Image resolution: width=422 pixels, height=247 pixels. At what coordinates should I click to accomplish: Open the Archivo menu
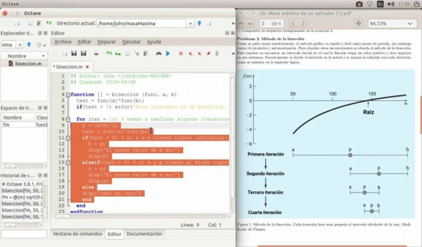(x=62, y=42)
